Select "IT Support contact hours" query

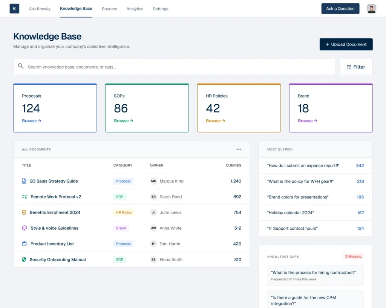coord(293,228)
